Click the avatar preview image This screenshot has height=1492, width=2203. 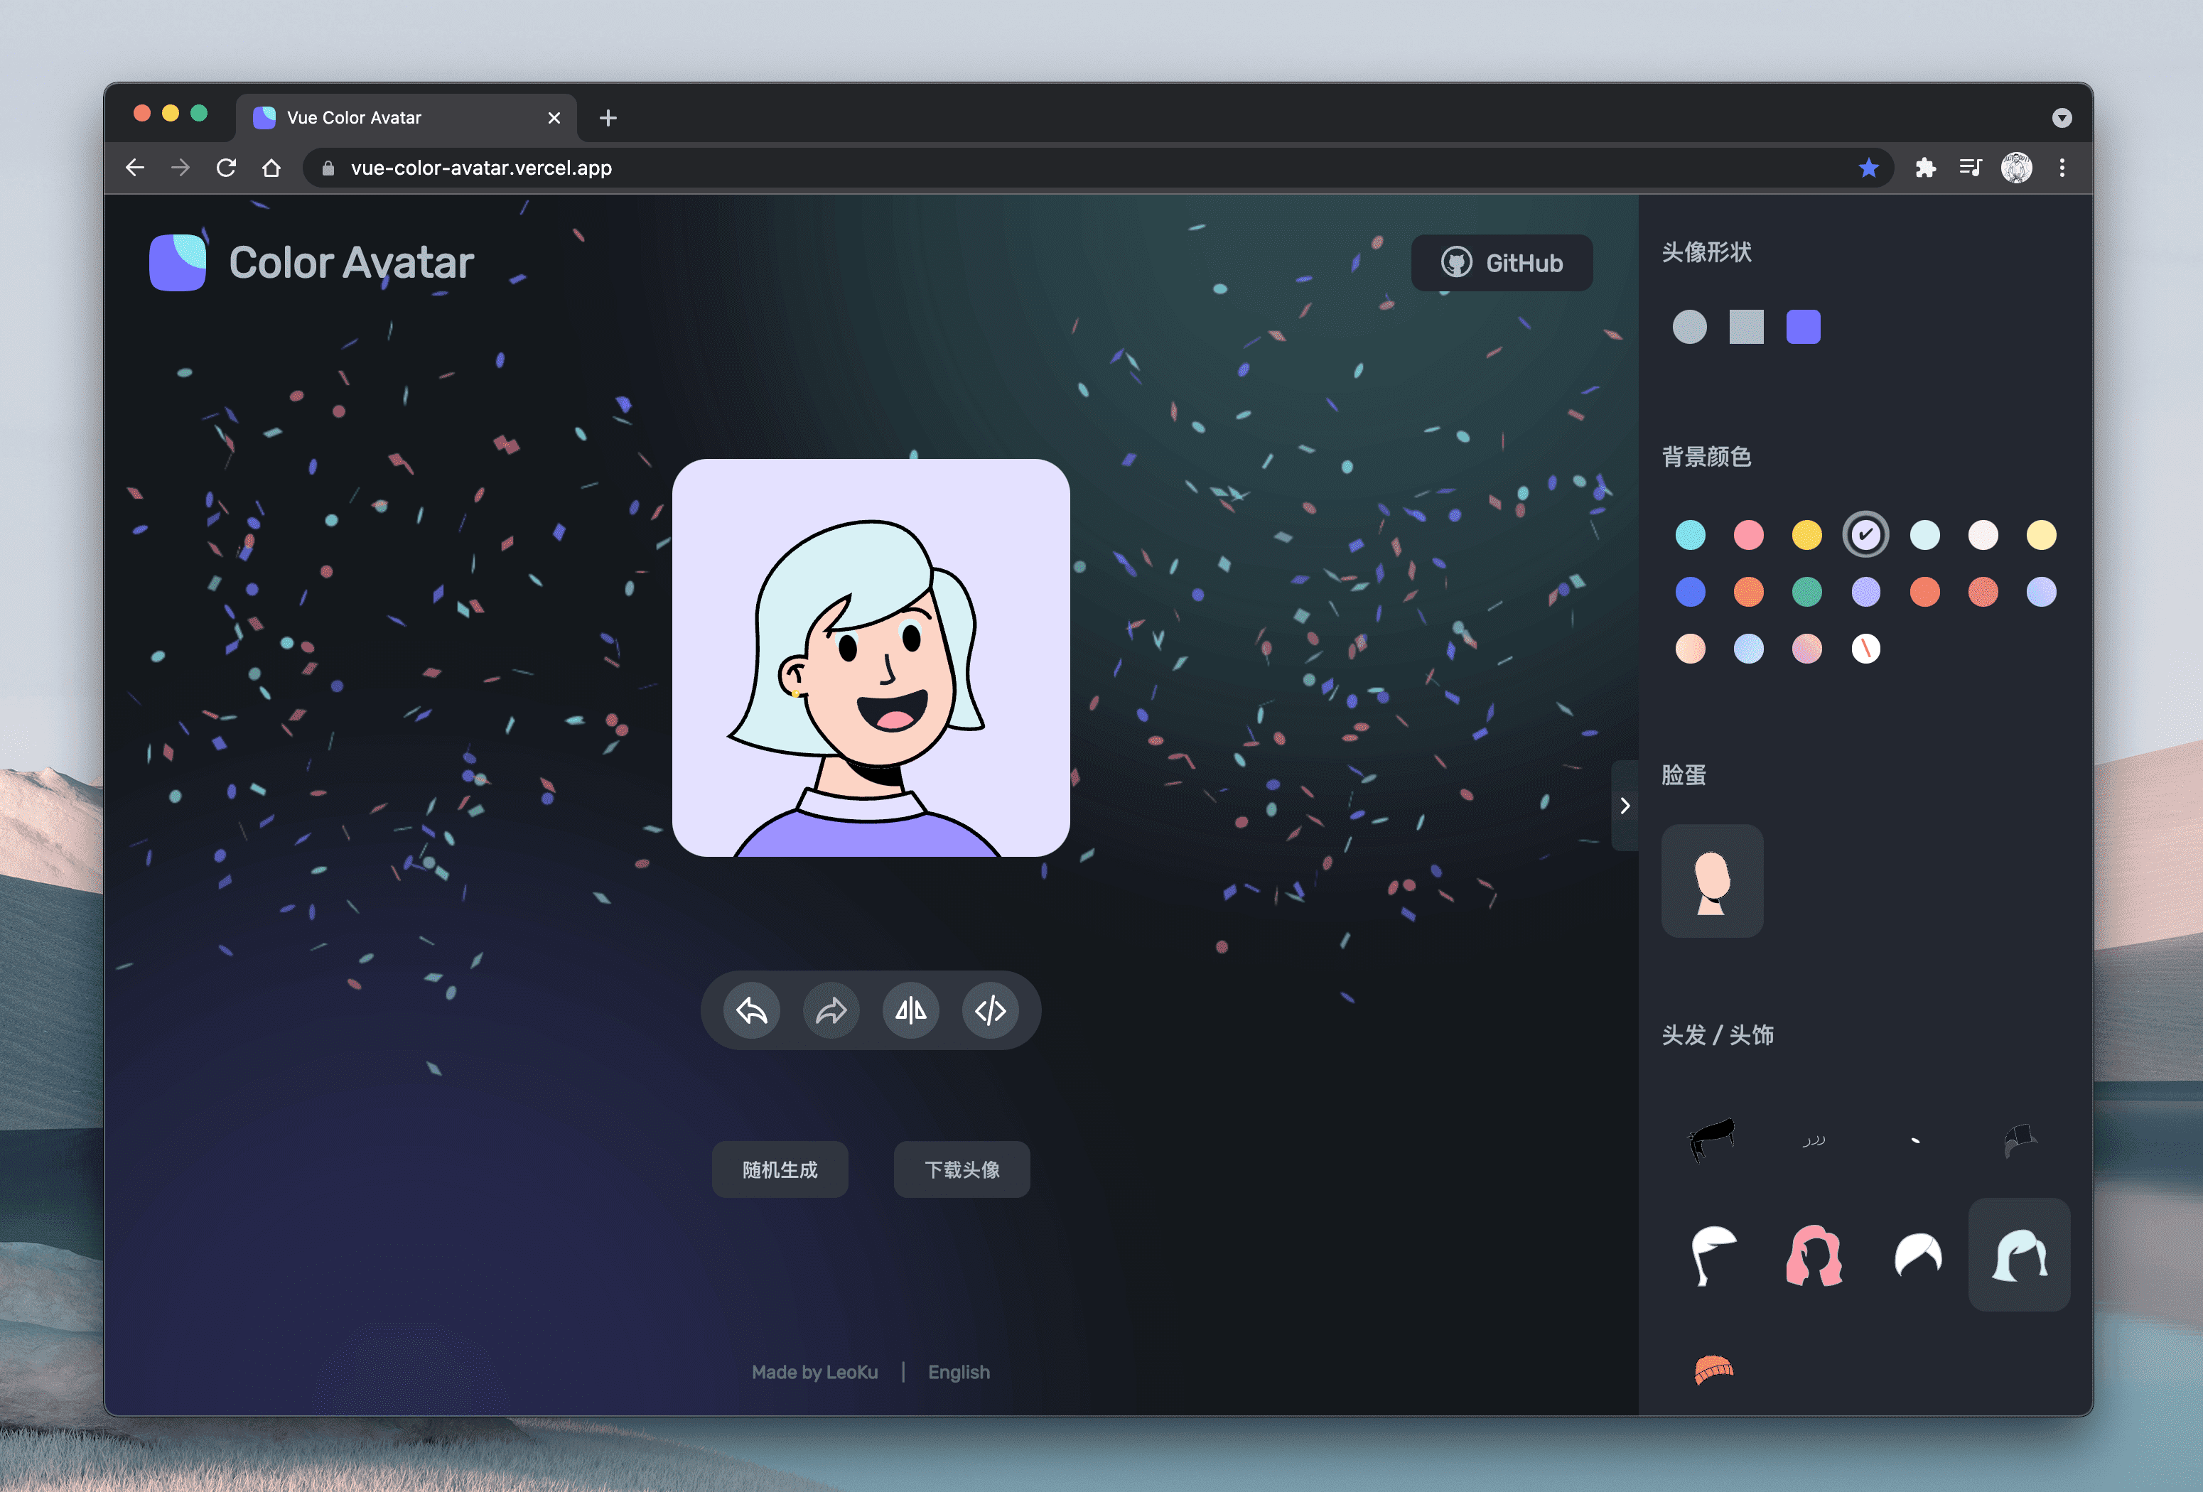[871, 658]
